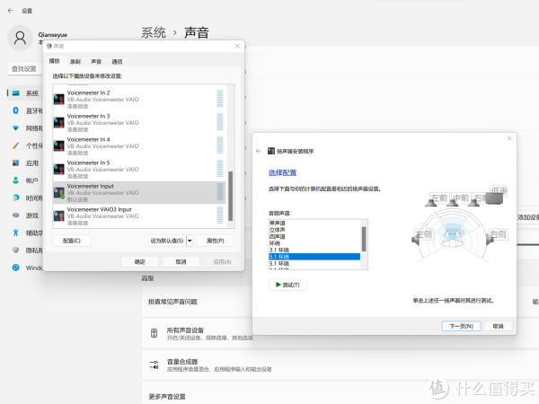539x404 pixels.
Task: Click the Voicemeeter Input device icon
Action: [x=59, y=192]
